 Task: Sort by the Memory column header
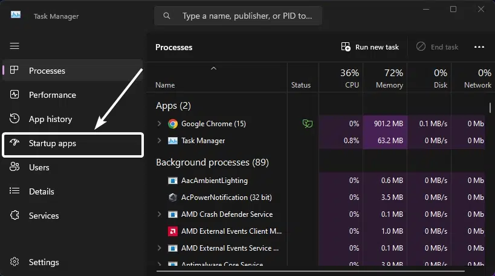click(x=389, y=85)
